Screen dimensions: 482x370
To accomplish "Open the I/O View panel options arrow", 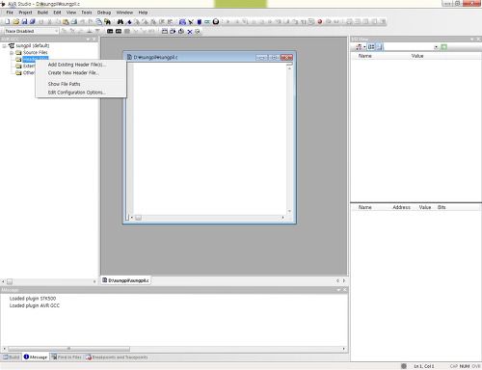I will [x=472, y=40].
